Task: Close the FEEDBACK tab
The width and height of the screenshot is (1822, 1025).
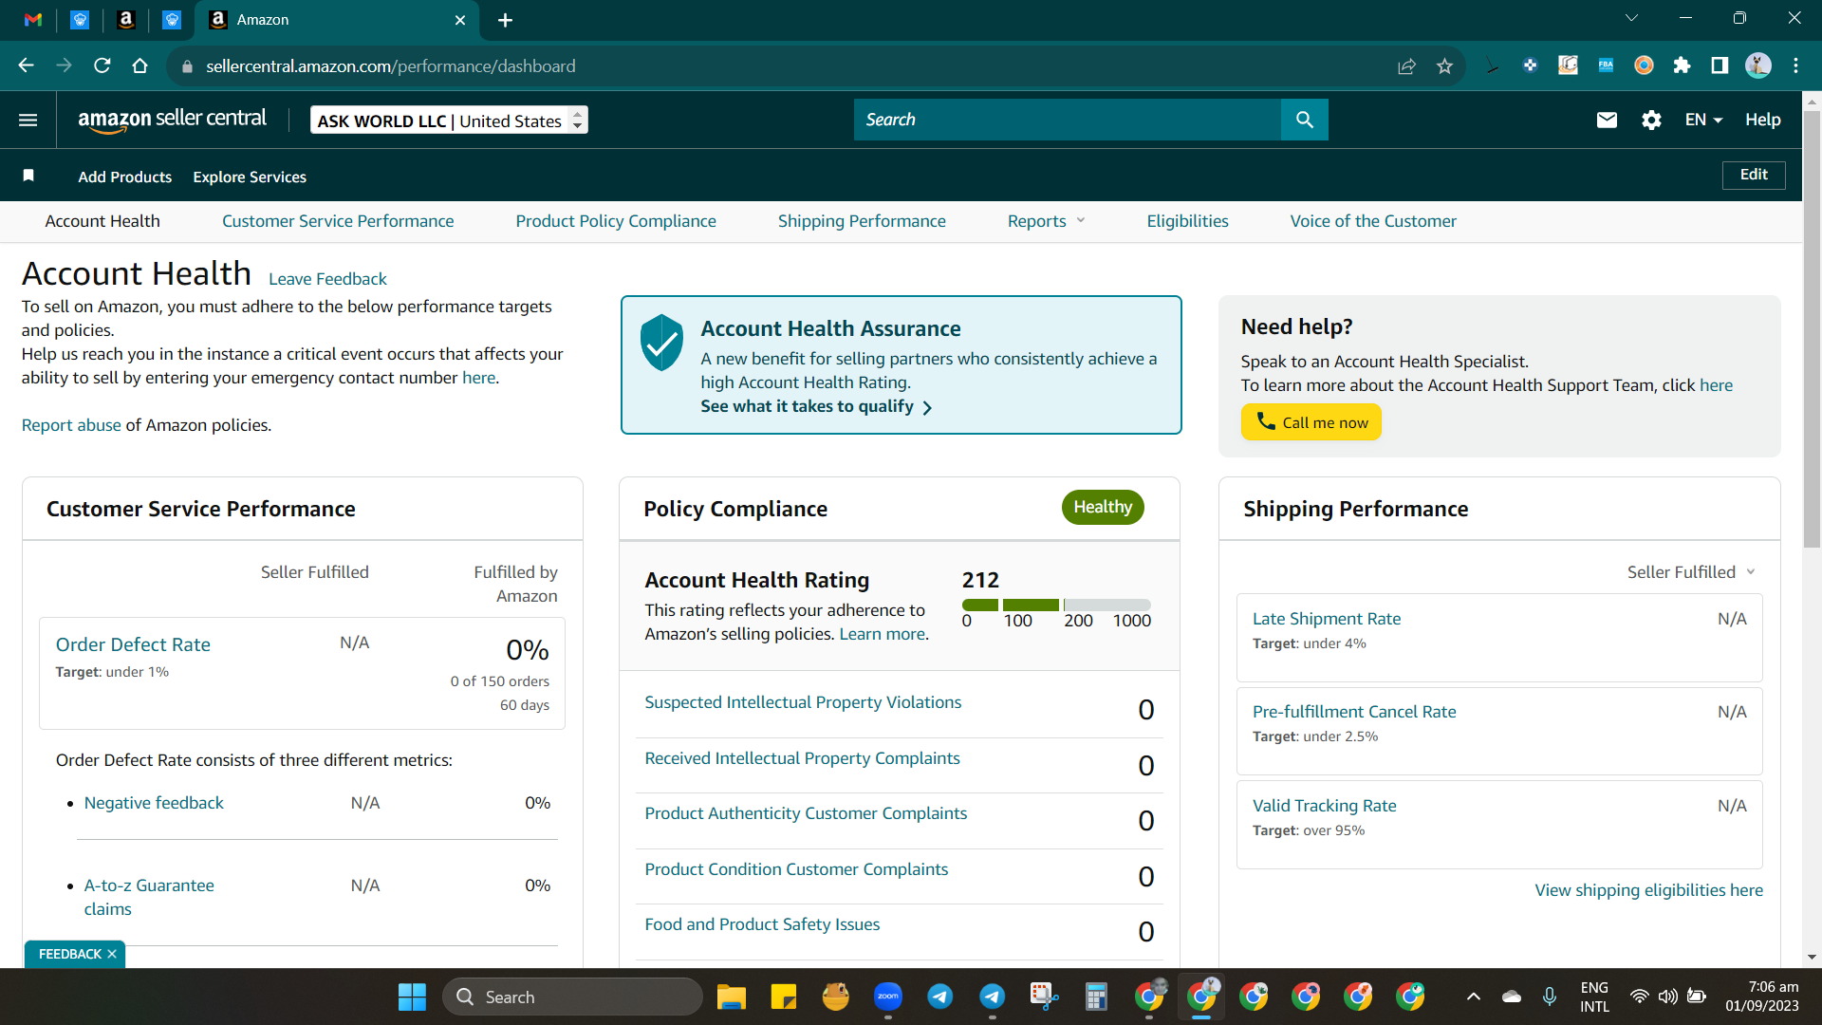Action: click(112, 954)
